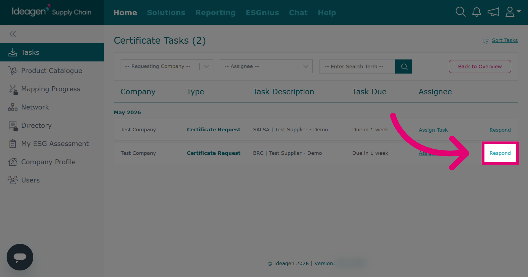This screenshot has height=277, width=528.
Task: Click Respond for the BRC request
Action: click(x=500, y=153)
